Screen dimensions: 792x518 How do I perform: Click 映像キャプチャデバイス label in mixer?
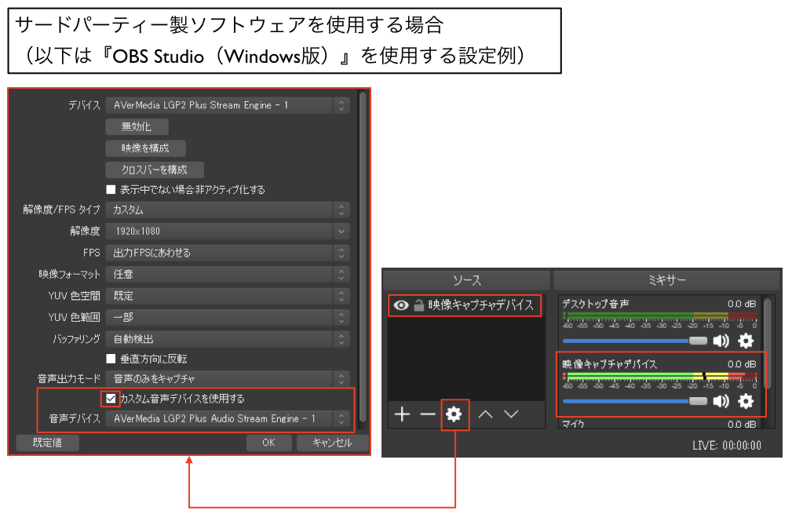[x=610, y=364]
